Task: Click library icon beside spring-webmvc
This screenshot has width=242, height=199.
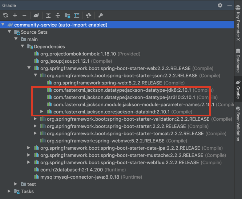Action: (43, 140)
